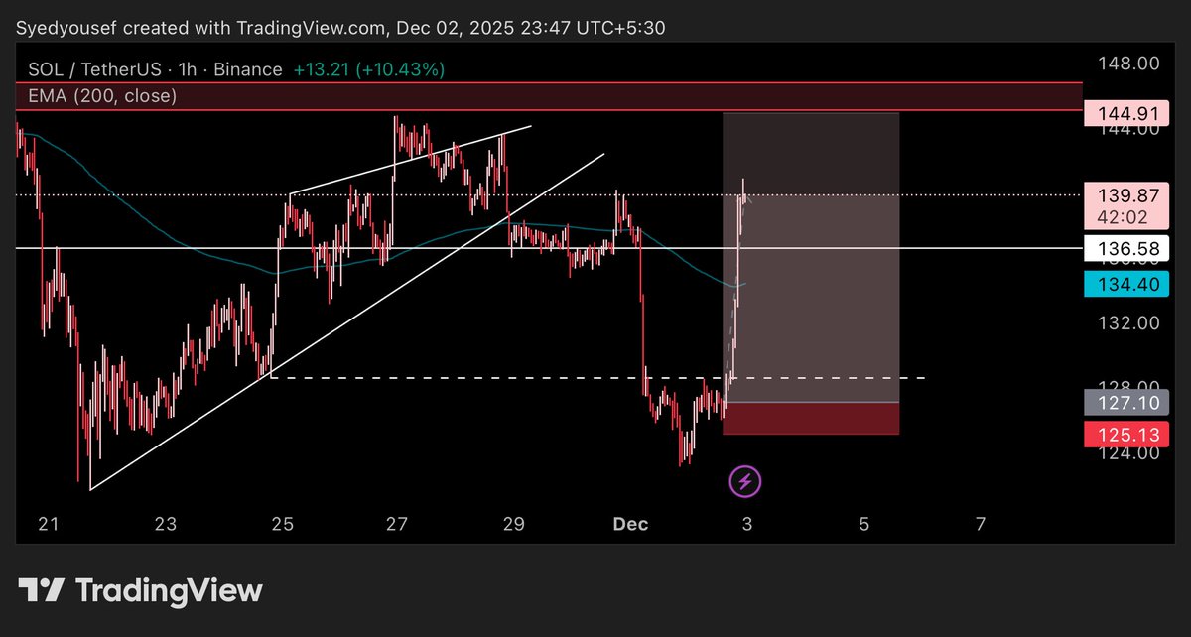The width and height of the screenshot is (1191, 637).
Task: Click the 3 date on time axis
Action: 746,523
